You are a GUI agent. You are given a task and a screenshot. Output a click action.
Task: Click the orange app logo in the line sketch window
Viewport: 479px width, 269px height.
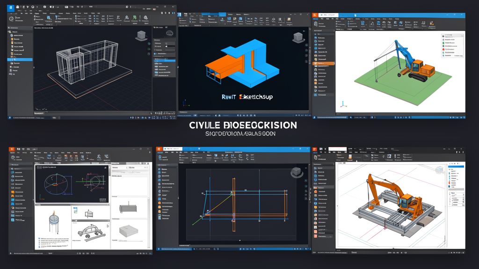[x=159, y=149]
